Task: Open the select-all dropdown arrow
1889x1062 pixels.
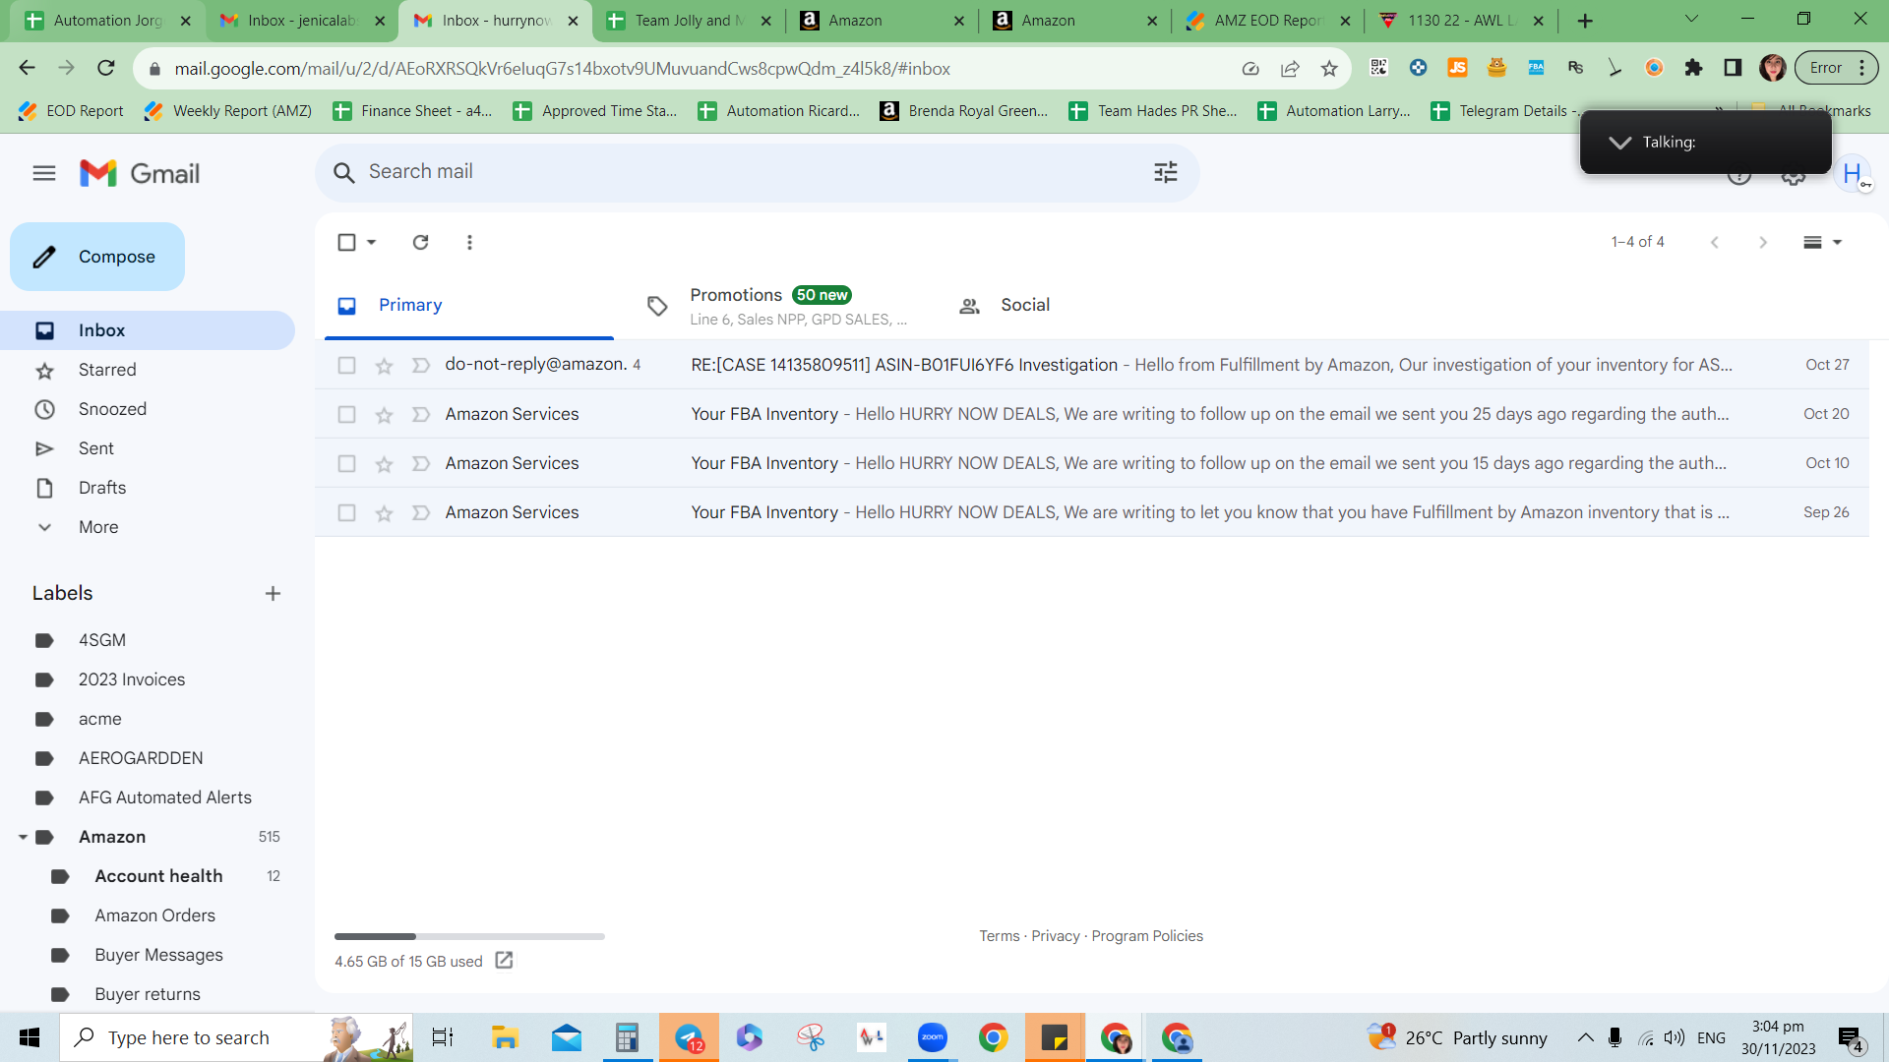Action: pos(371,242)
